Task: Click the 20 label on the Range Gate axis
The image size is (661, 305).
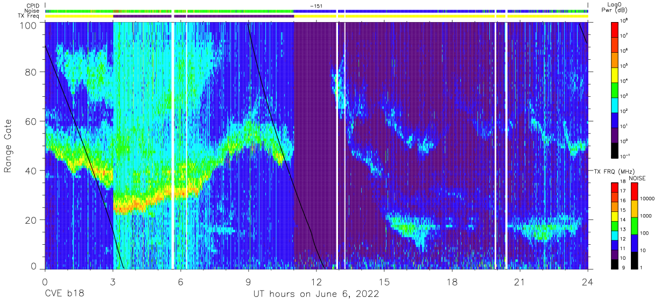Action: coord(32,220)
